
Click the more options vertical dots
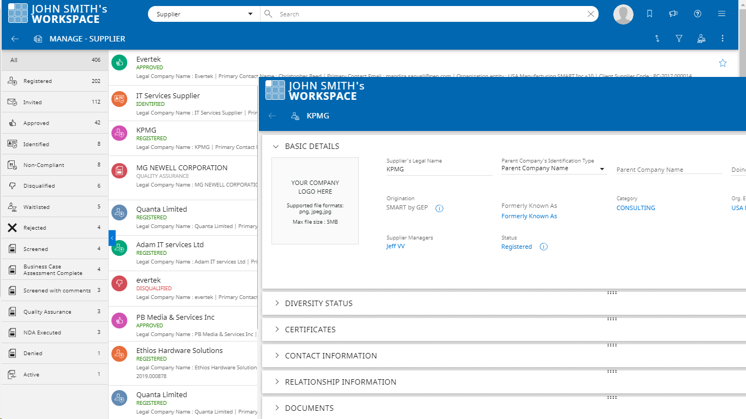pos(723,39)
